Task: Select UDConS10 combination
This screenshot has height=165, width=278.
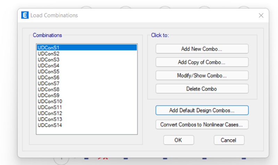Action: tap(87, 101)
